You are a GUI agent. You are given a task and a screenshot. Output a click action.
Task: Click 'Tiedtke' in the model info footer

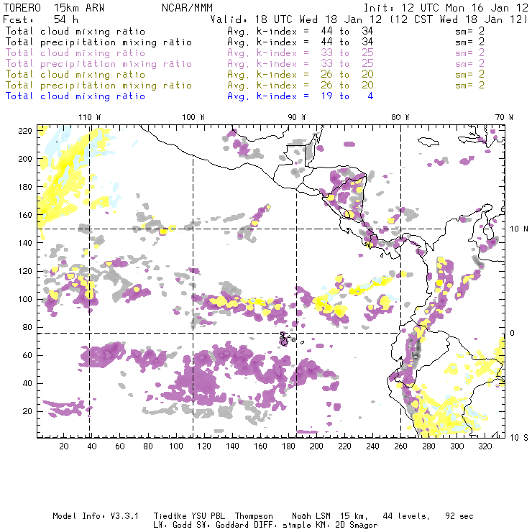(170, 516)
